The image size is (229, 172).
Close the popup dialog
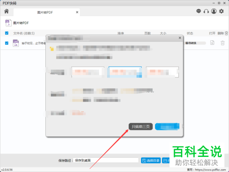(x=180, y=38)
